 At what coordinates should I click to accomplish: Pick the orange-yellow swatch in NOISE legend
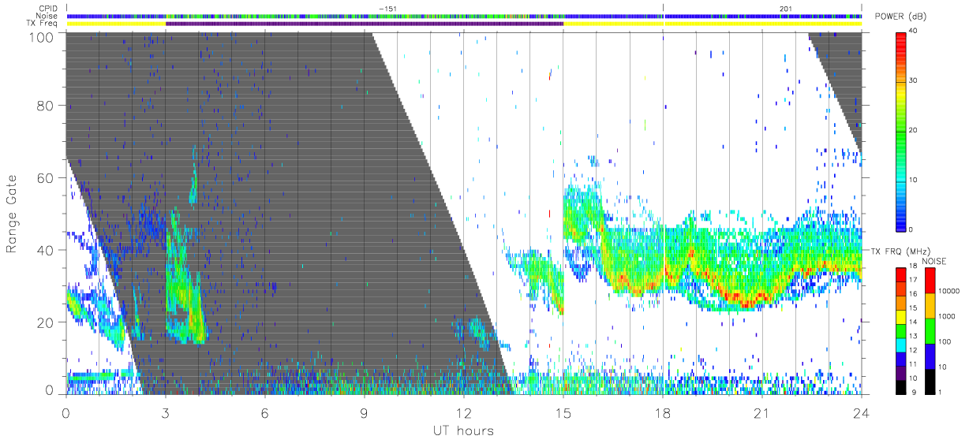930,305
